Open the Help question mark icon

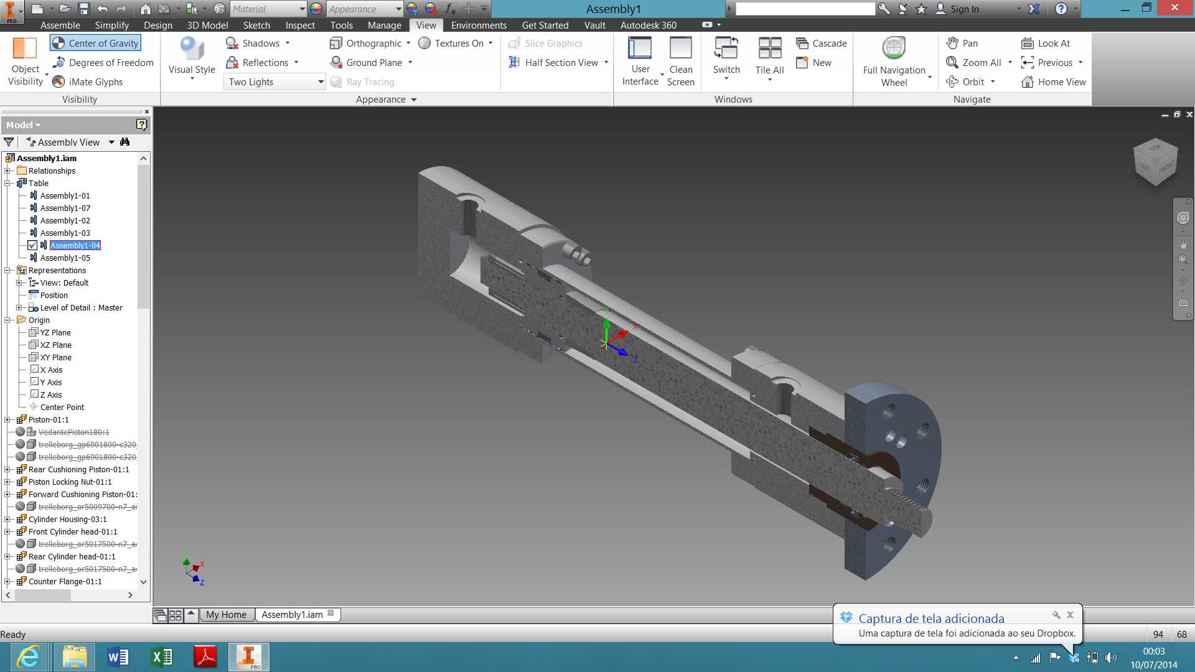coord(1061,9)
